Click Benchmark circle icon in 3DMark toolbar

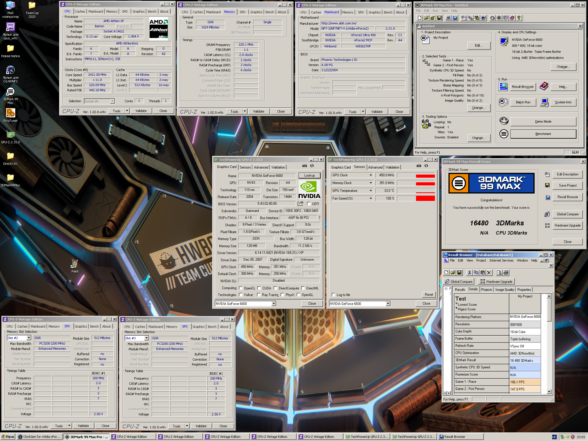pyautogui.click(x=499, y=18)
